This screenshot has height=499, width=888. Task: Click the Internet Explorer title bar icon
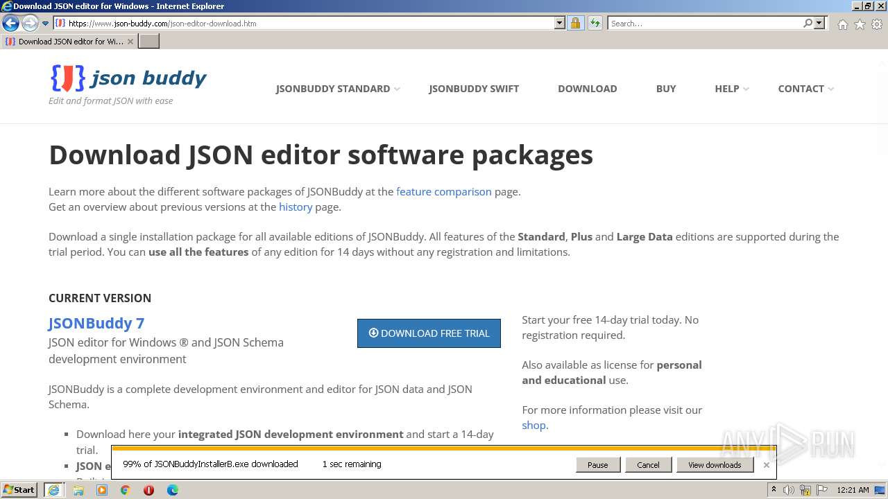[x=7, y=6]
